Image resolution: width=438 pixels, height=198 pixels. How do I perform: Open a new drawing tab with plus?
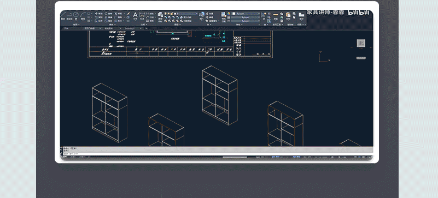coord(147,28)
